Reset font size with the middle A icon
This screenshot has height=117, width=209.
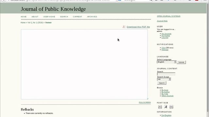pos(166,107)
